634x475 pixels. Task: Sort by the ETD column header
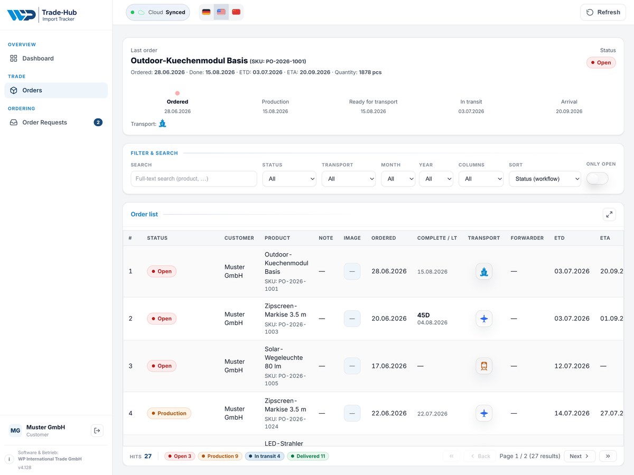(x=560, y=238)
